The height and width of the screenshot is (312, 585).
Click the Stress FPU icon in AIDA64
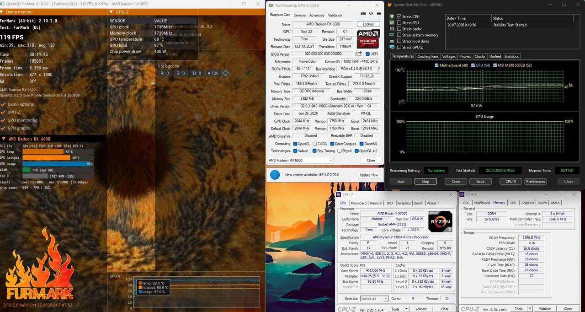tap(392, 22)
